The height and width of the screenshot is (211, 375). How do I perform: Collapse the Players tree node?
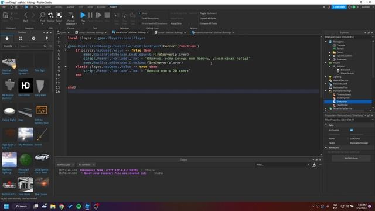(x=326, y=63)
